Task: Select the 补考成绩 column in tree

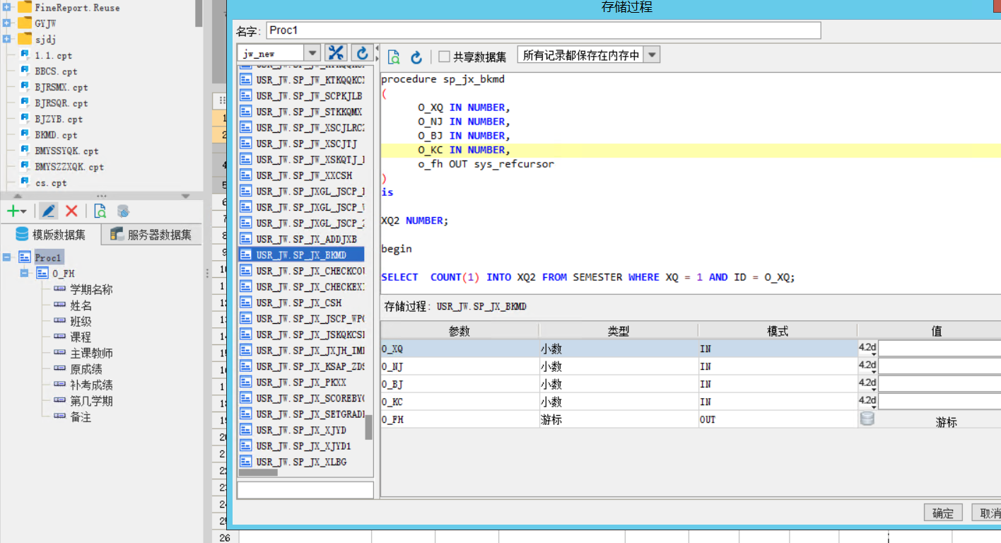Action: tap(91, 385)
